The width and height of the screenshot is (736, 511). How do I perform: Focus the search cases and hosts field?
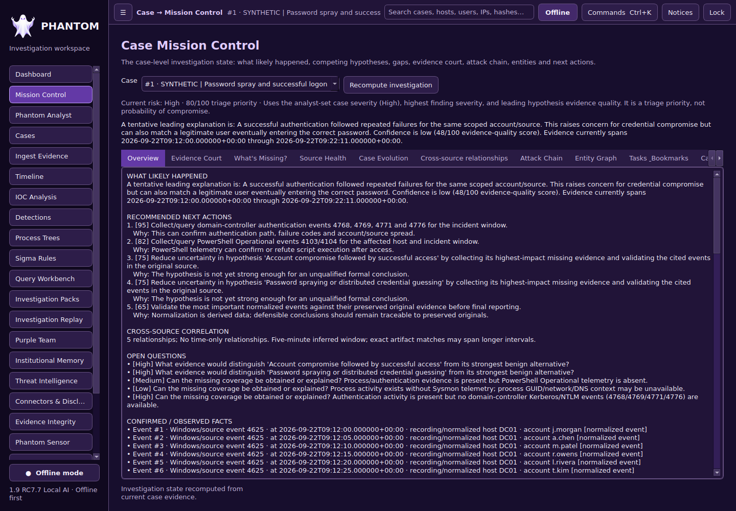coord(459,12)
